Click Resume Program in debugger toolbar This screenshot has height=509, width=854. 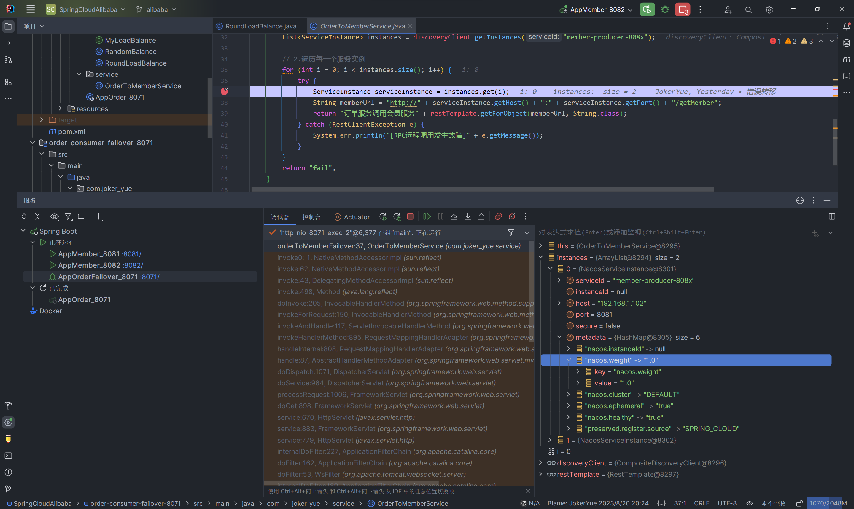pyautogui.click(x=427, y=217)
